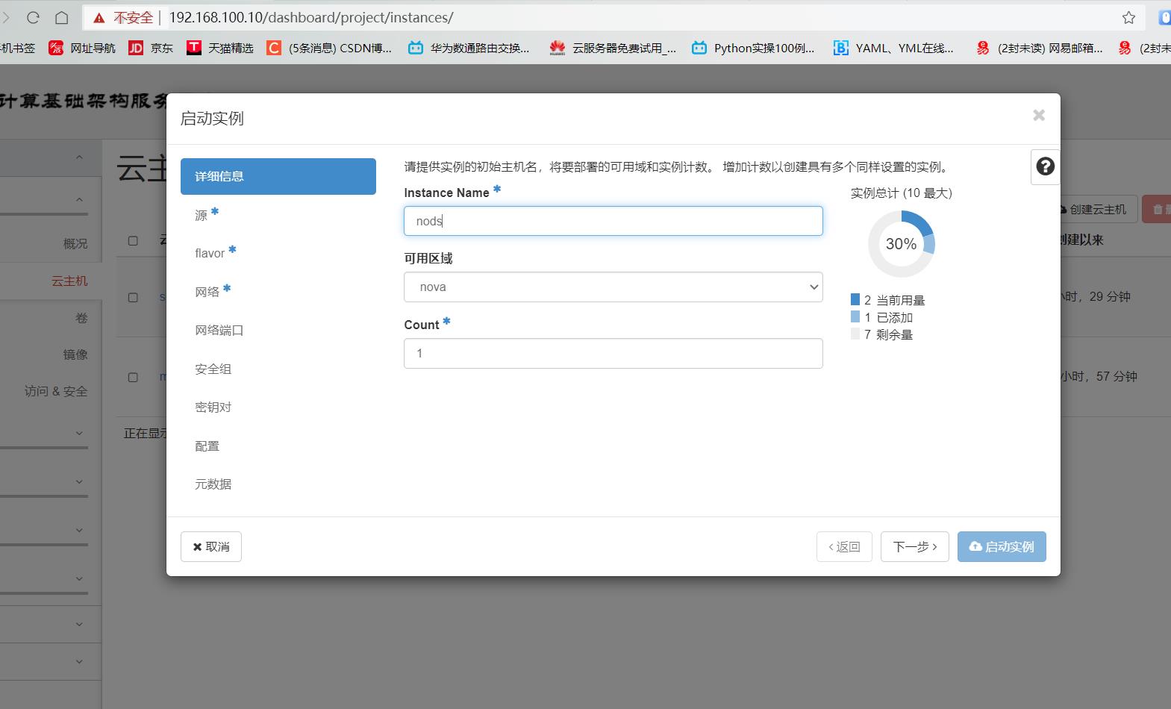Open the 可用区域 nova dropdown
The width and height of the screenshot is (1171, 709).
pyautogui.click(x=613, y=287)
